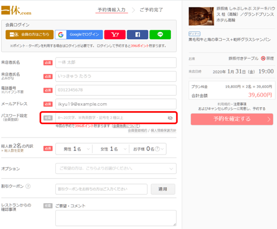Click the 禁煙 no-smoking icon
Viewport: 277px width, 229px height.
click(x=263, y=58)
